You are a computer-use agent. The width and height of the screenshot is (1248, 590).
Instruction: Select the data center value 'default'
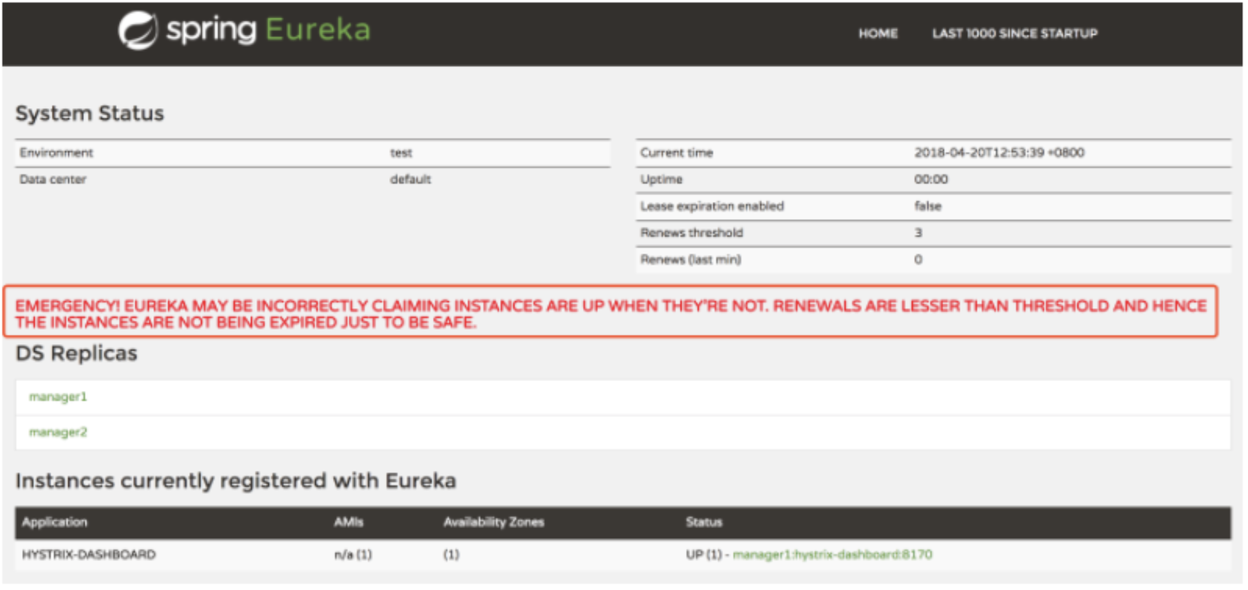[x=410, y=179]
